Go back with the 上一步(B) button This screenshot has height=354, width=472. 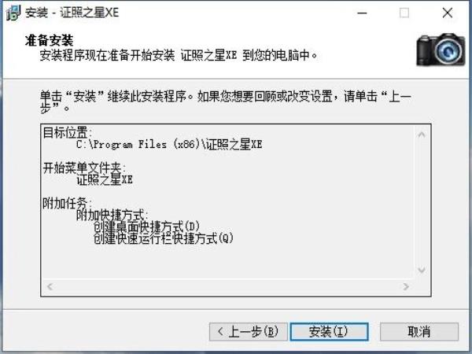(249, 332)
